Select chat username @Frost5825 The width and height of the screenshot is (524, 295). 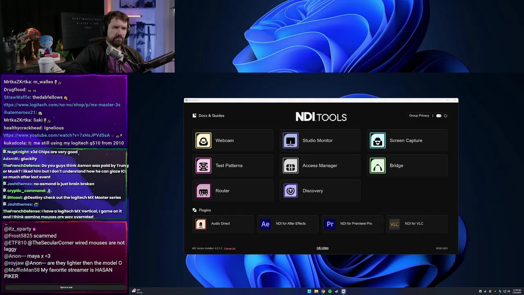18,236
